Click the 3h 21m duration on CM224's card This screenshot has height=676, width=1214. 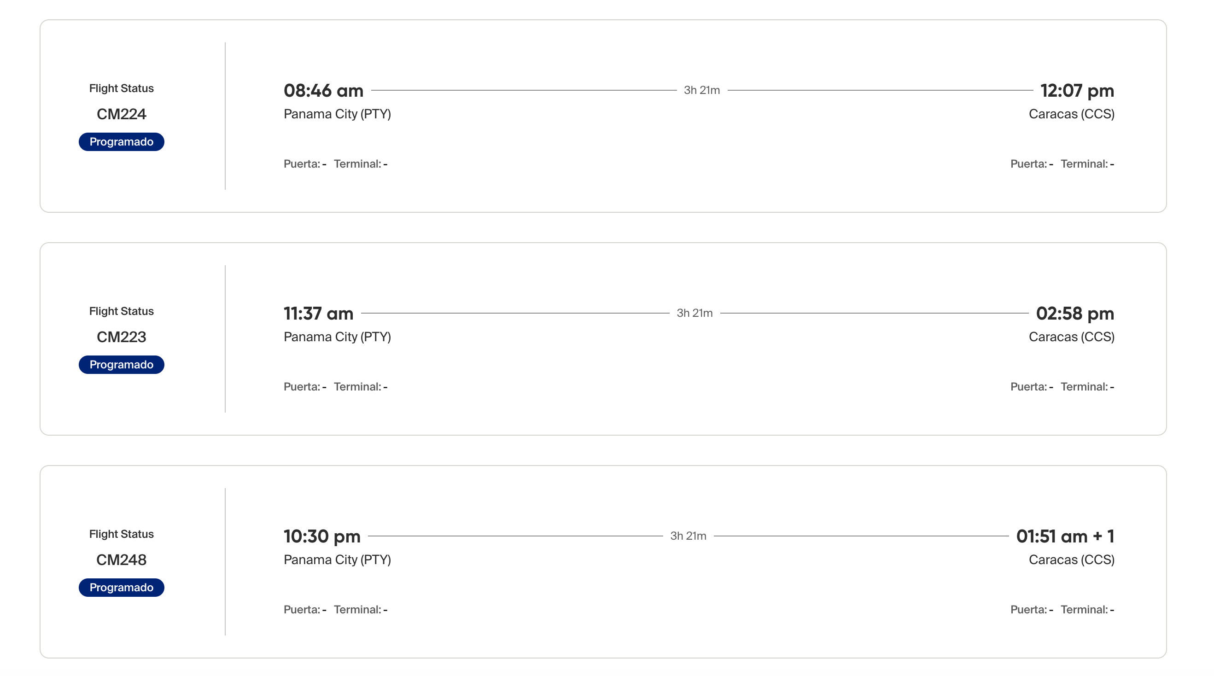tap(702, 90)
